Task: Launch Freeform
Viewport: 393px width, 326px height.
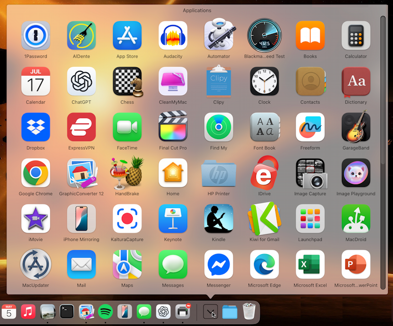Action: click(x=310, y=127)
